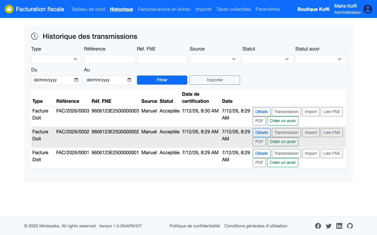This screenshot has height=235, width=377.
Task: Open Lien FNE for FAC/2026/0001
Action: (332, 153)
